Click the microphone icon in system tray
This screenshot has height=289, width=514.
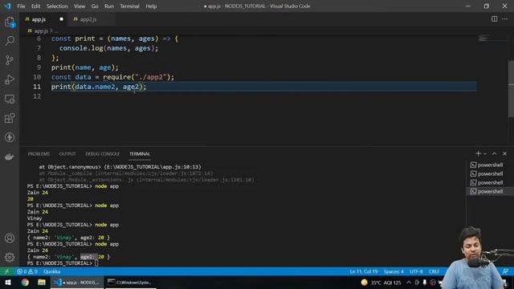425,283
